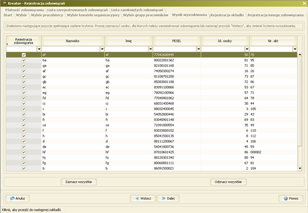The image size is (308, 213).
Task: Toggle the checkbox for row fg
Action: [x=24, y=163]
